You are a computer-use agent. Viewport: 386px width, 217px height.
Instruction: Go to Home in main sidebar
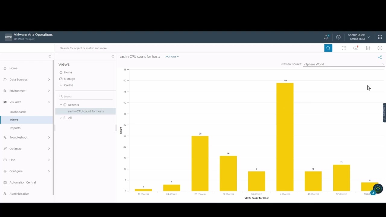[13, 68]
